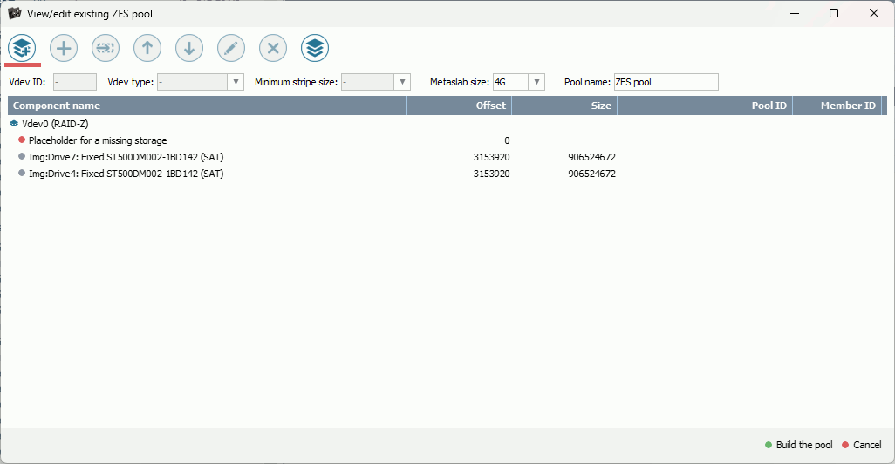Image resolution: width=895 pixels, height=464 pixels.
Task: Move component down with arrow icon
Action: (189, 48)
